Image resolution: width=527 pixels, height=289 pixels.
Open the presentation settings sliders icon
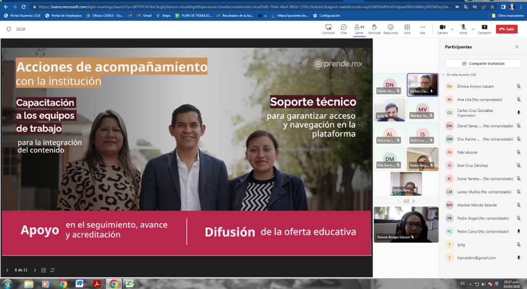tap(52, 270)
